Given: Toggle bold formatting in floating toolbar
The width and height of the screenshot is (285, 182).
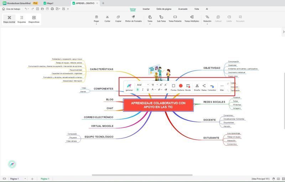Looking at the screenshot, I should pyautogui.click(x=138, y=89).
